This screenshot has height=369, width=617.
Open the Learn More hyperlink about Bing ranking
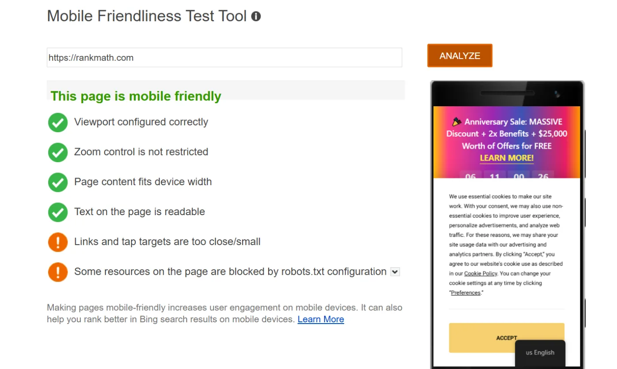(321, 319)
